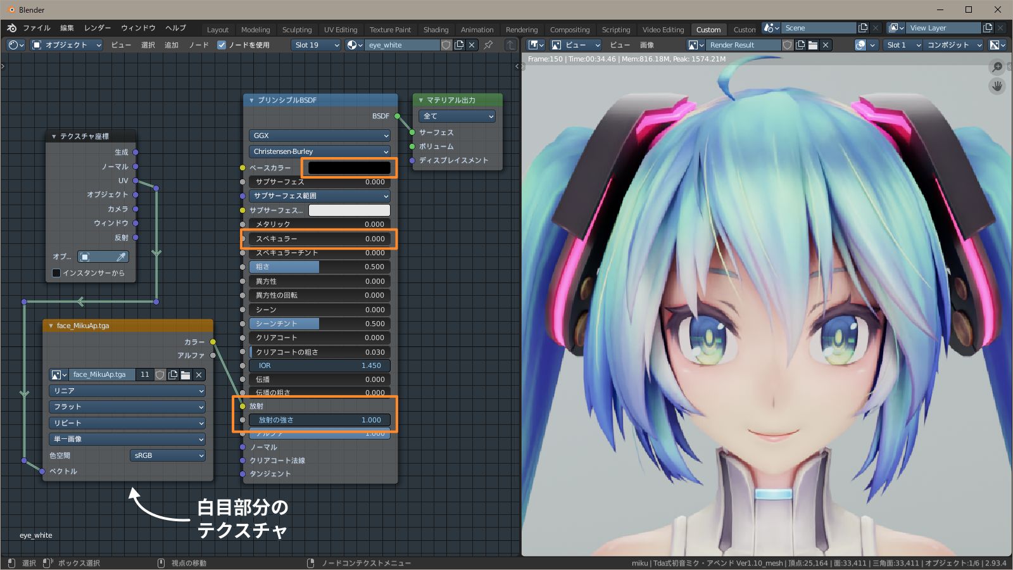
Task: Click the Specular value field
Action: tap(320, 239)
